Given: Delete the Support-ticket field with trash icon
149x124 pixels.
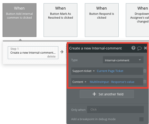Looking at the screenshot, I should (145, 71).
